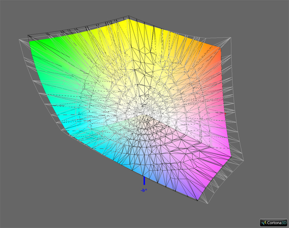Click the Cortona3D logo button
Viewport: 289px width, 228px height.
pos(274,223)
